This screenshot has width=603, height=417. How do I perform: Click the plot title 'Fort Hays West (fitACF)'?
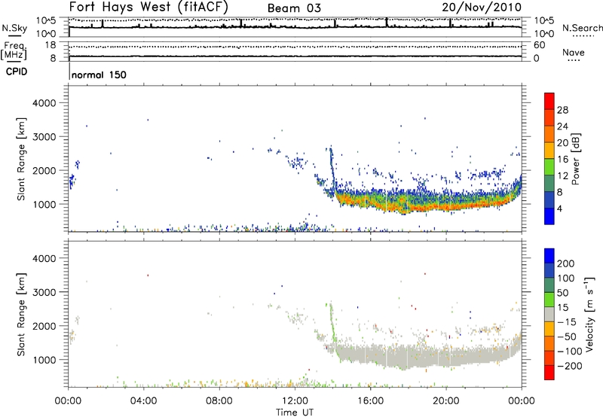tap(148, 8)
